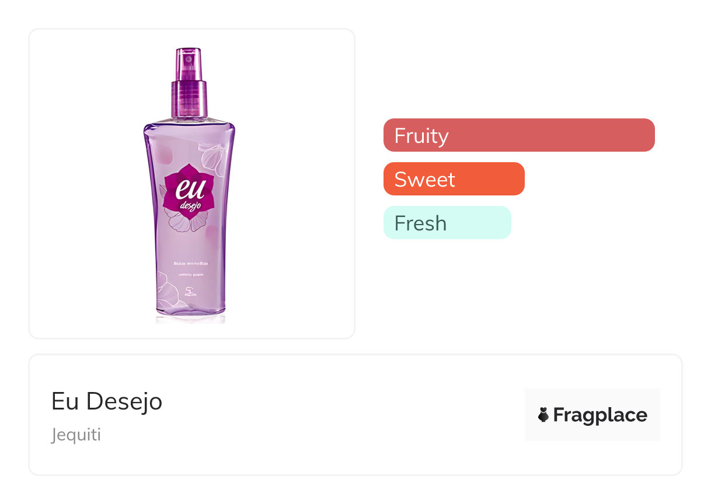Open the Eu Desejo fragrance title
Image resolution: width=711 pixels, height=504 pixels.
point(107,401)
